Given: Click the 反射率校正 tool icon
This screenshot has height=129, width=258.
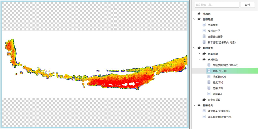Looking at the screenshot, I should click(x=204, y=31).
